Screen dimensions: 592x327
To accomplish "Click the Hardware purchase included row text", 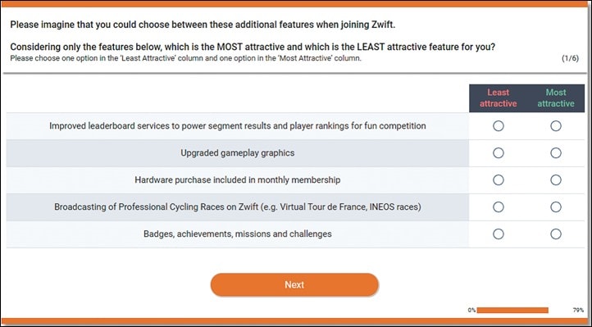I will click(x=238, y=180).
